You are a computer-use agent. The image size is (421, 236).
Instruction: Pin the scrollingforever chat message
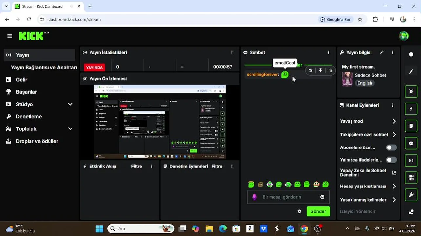(x=320, y=70)
